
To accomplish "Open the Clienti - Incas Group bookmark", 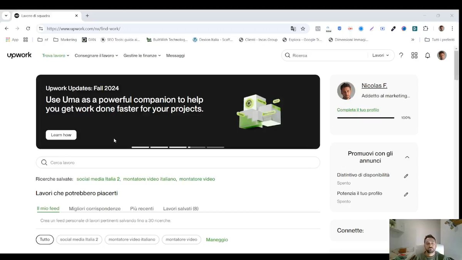I will (x=258, y=40).
